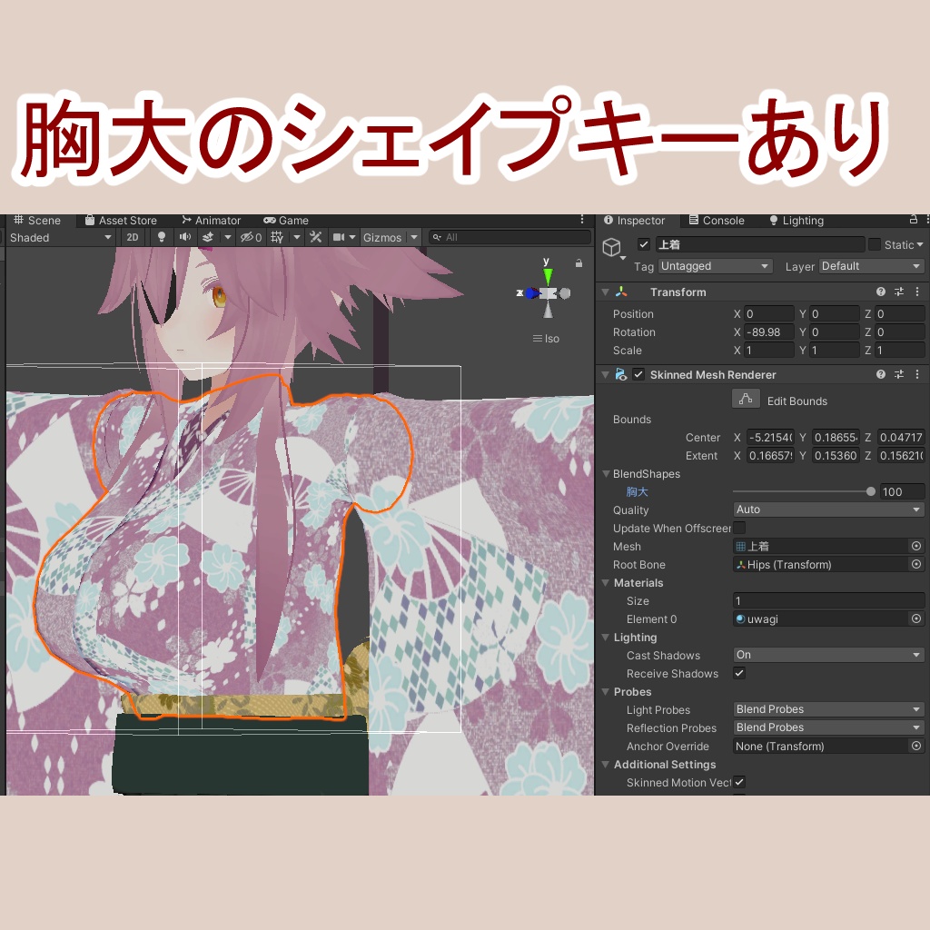Toggle scene effects layers icon
Screen dimensions: 930x930
click(208, 237)
